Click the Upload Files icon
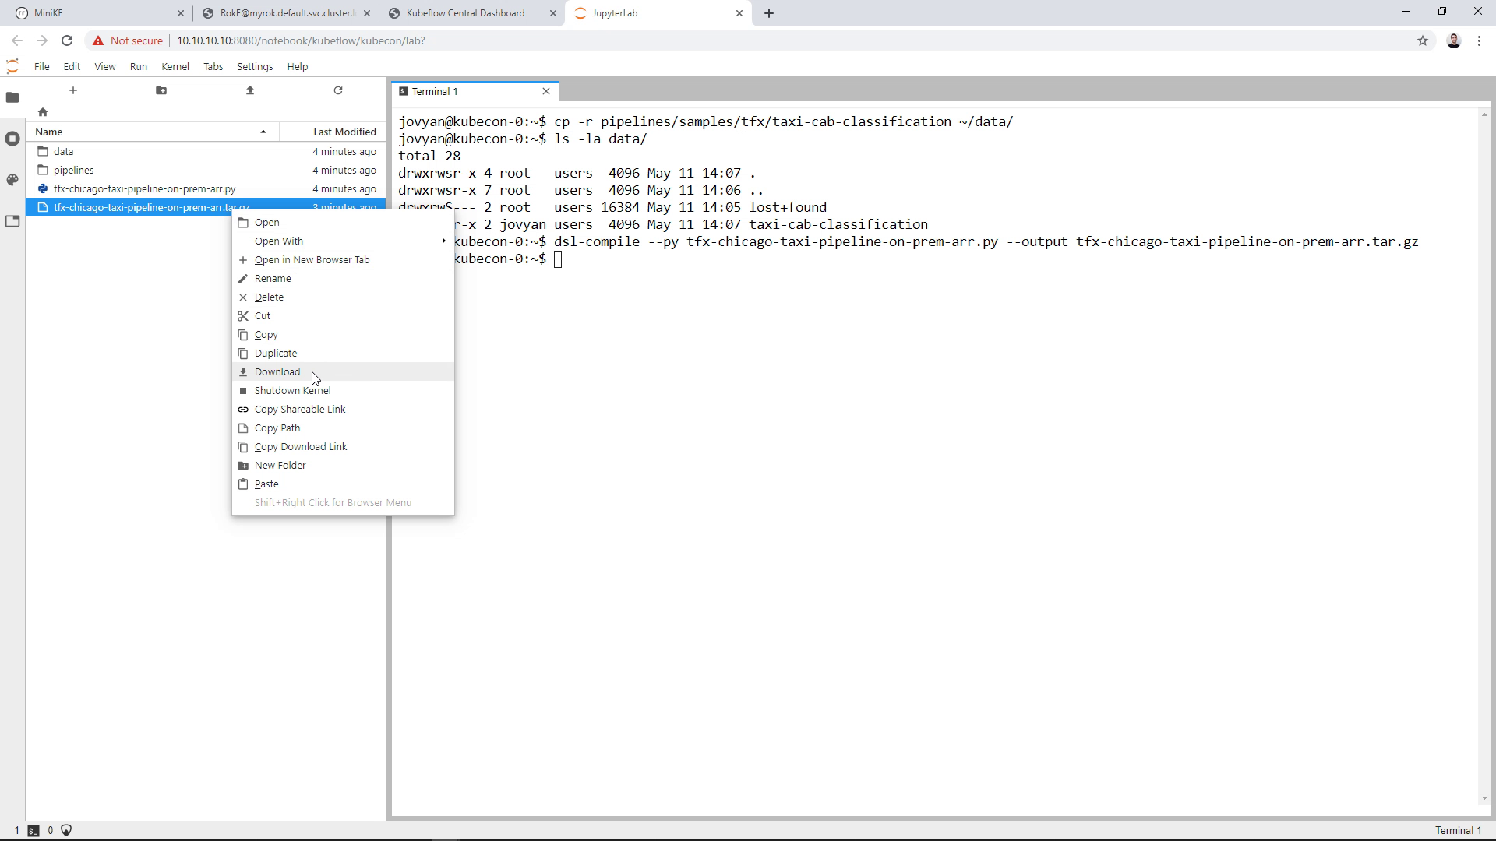 click(250, 90)
